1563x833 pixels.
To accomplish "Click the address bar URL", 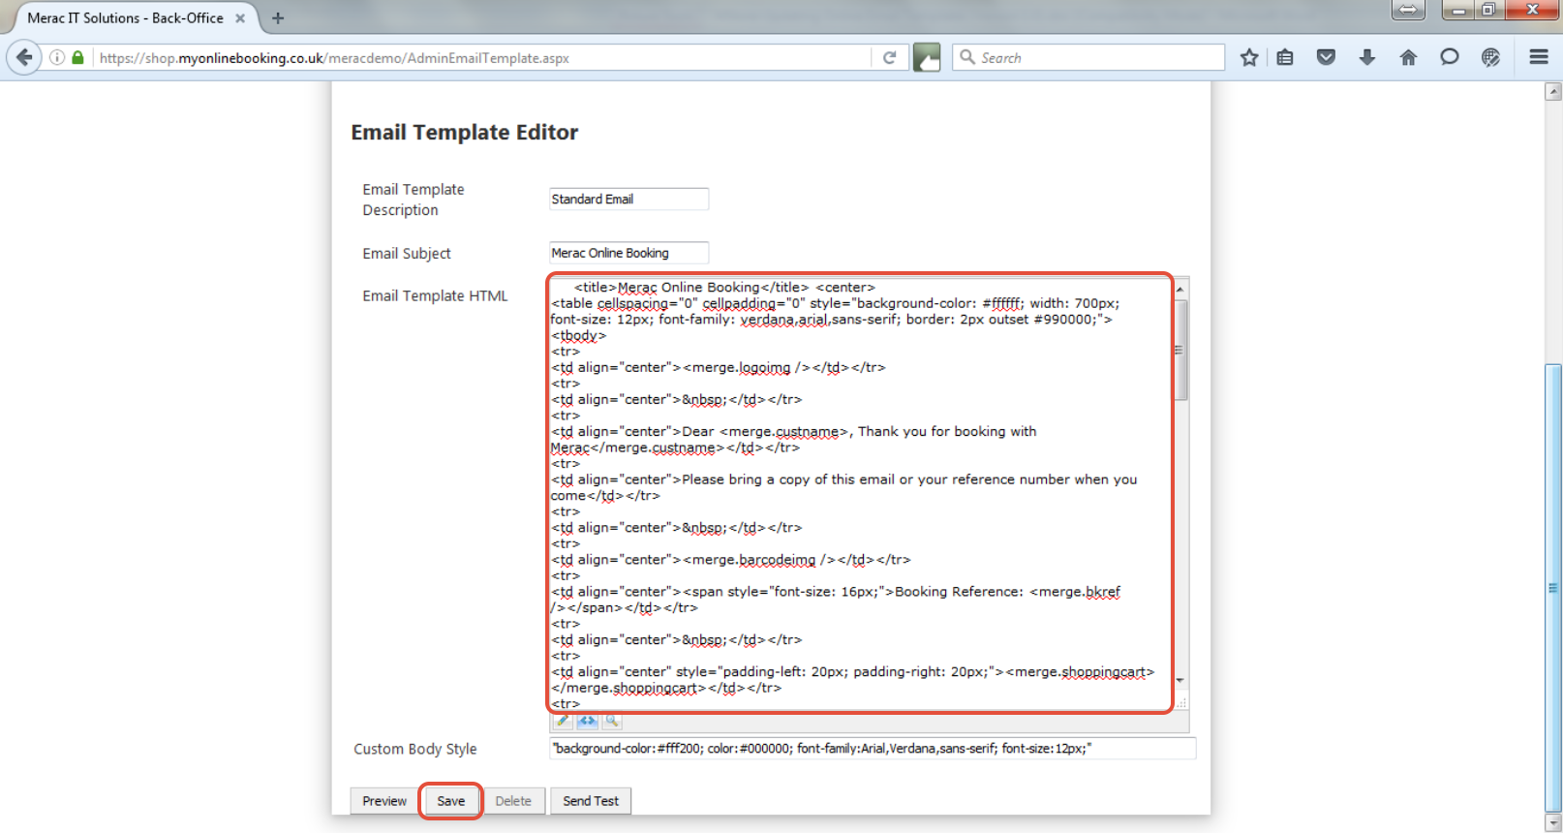I will pyautogui.click(x=334, y=58).
